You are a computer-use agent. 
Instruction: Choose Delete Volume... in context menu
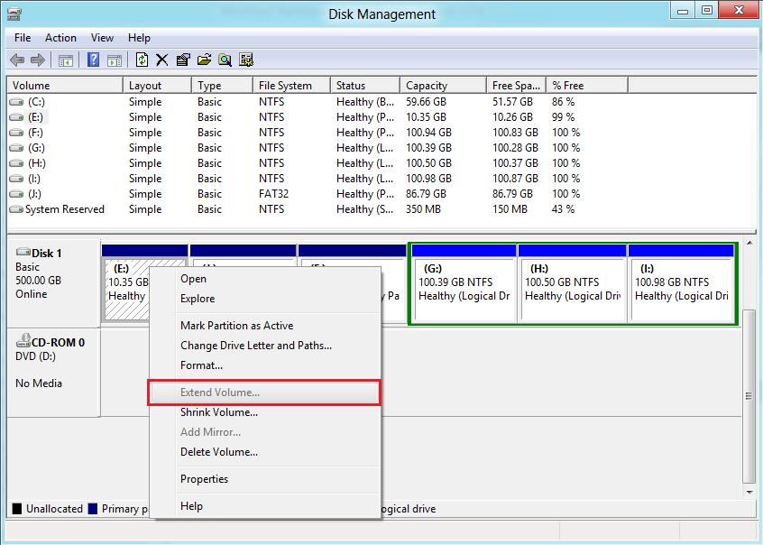(219, 452)
